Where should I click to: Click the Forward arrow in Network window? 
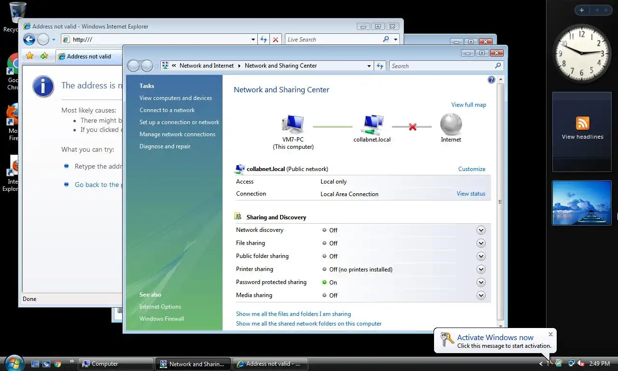coord(147,66)
